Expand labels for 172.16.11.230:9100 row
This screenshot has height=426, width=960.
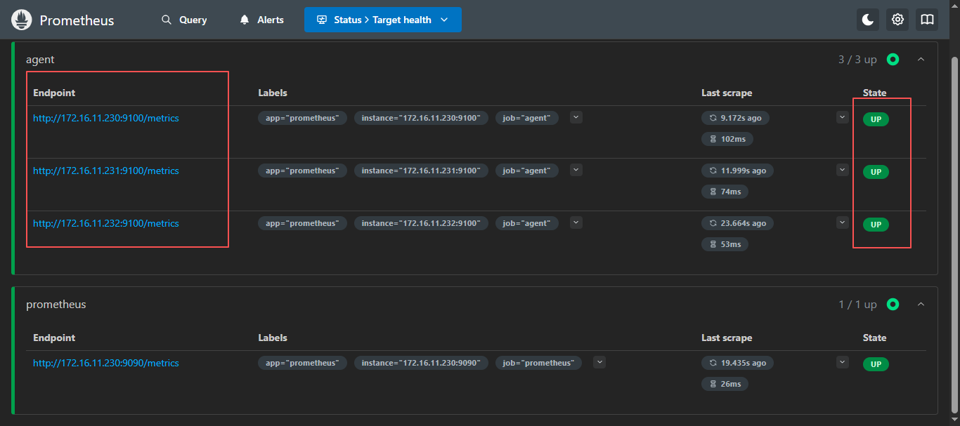point(576,117)
